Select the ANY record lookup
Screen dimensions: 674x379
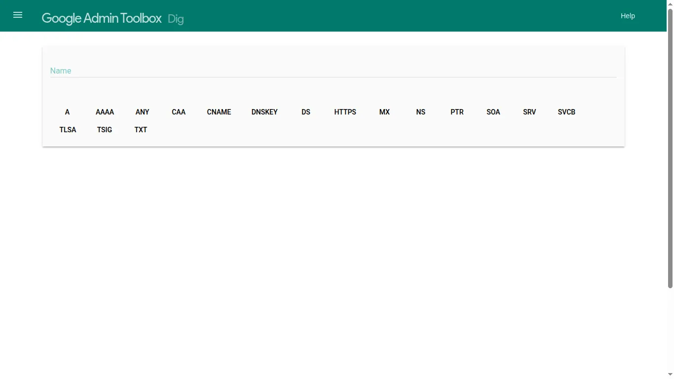point(142,112)
